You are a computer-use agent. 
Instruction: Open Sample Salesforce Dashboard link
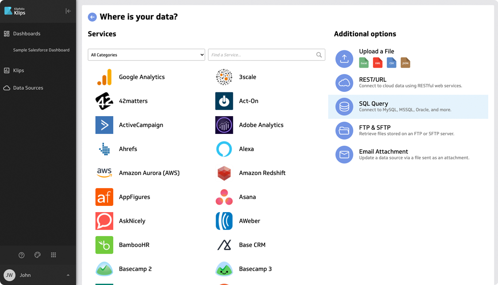click(41, 50)
